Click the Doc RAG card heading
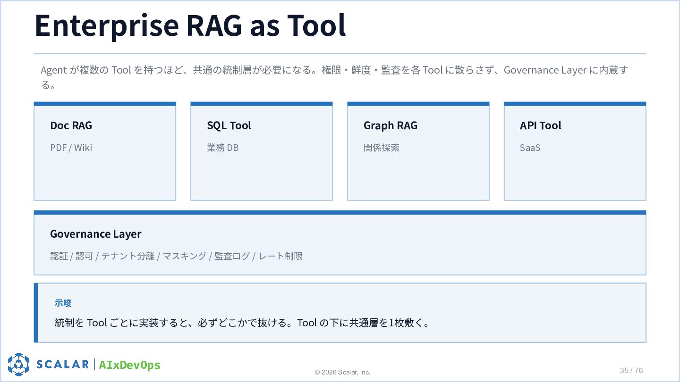The image size is (680, 382). point(71,125)
